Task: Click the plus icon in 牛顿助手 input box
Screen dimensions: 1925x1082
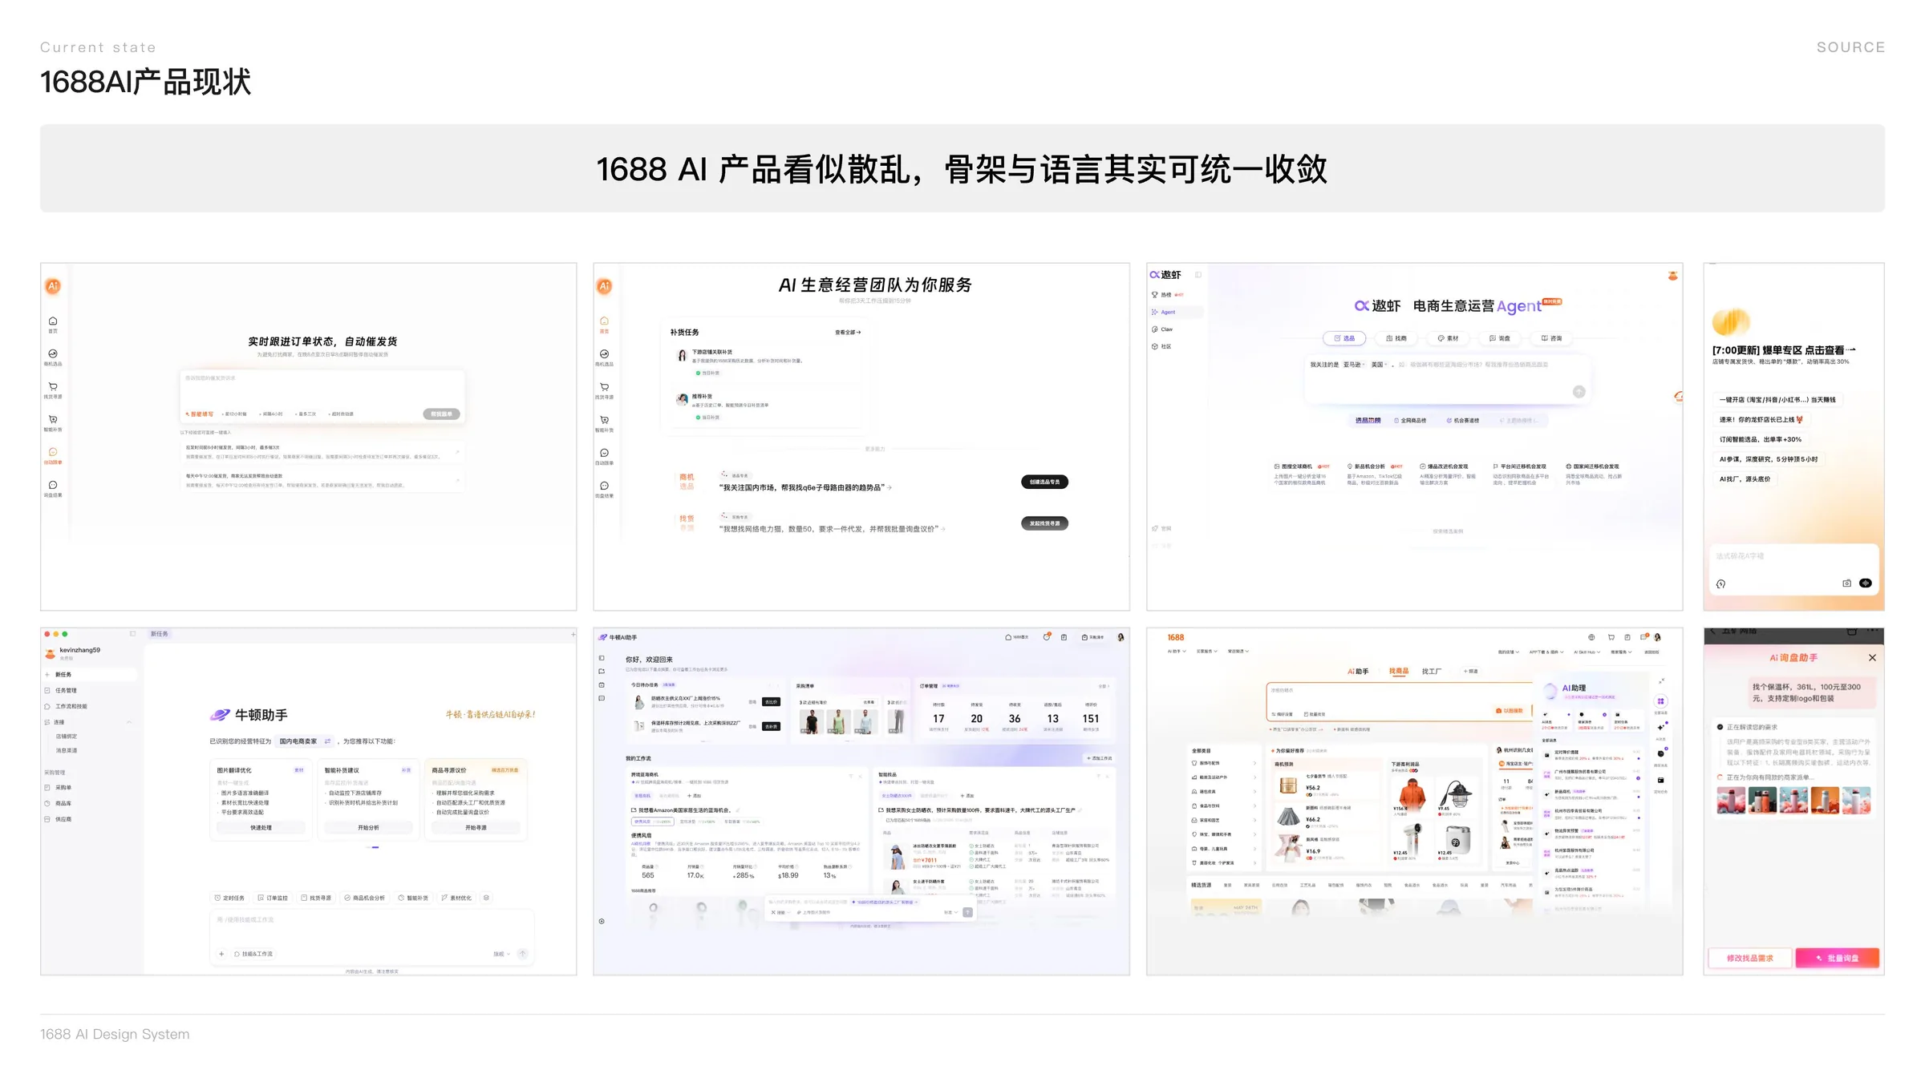Action: [221, 954]
